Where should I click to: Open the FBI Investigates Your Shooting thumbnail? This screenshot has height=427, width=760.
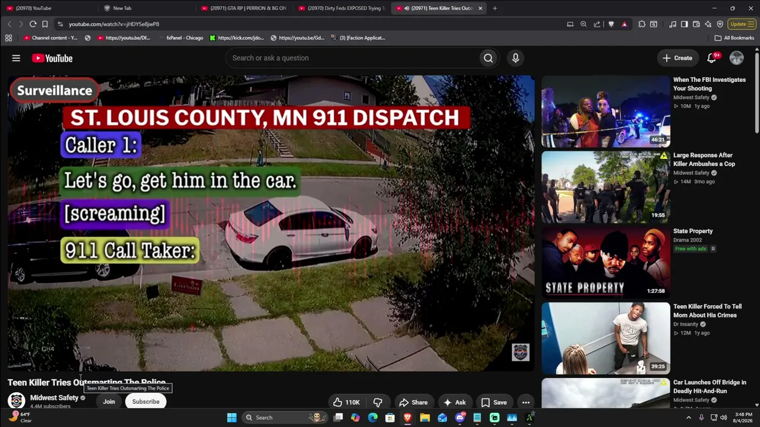pyautogui.click(x=606, y=111)
